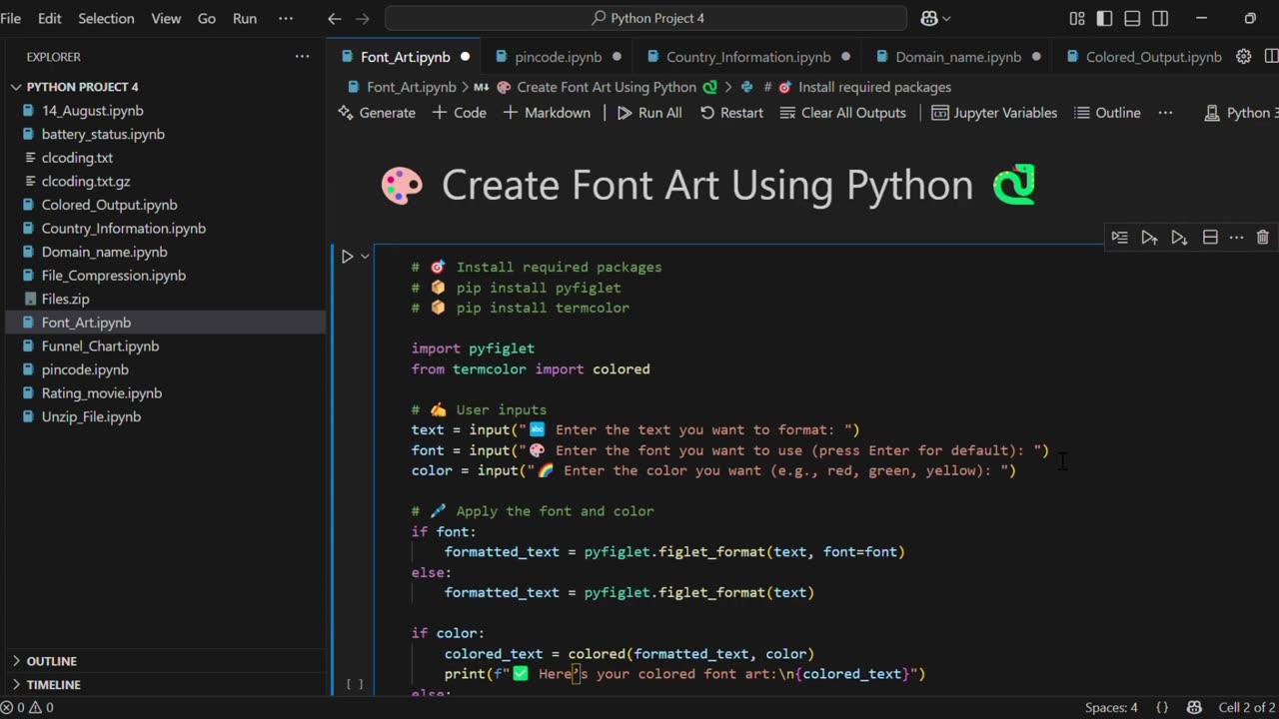
Task: Open the Selection menu
Action: tap(106, 18)
